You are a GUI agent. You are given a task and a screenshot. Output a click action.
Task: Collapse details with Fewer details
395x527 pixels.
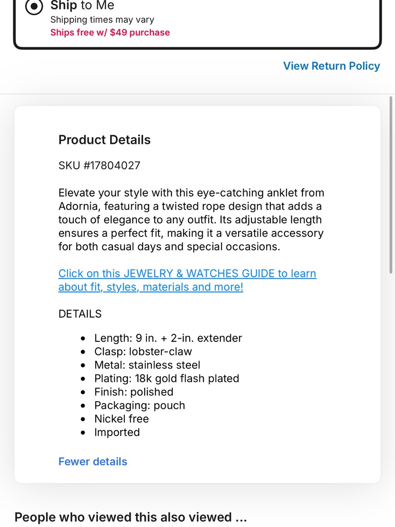click(93, 461)
